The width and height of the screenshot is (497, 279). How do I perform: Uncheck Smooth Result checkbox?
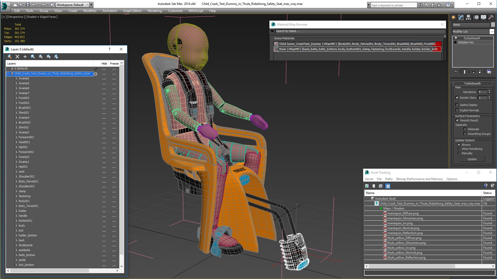457,120
